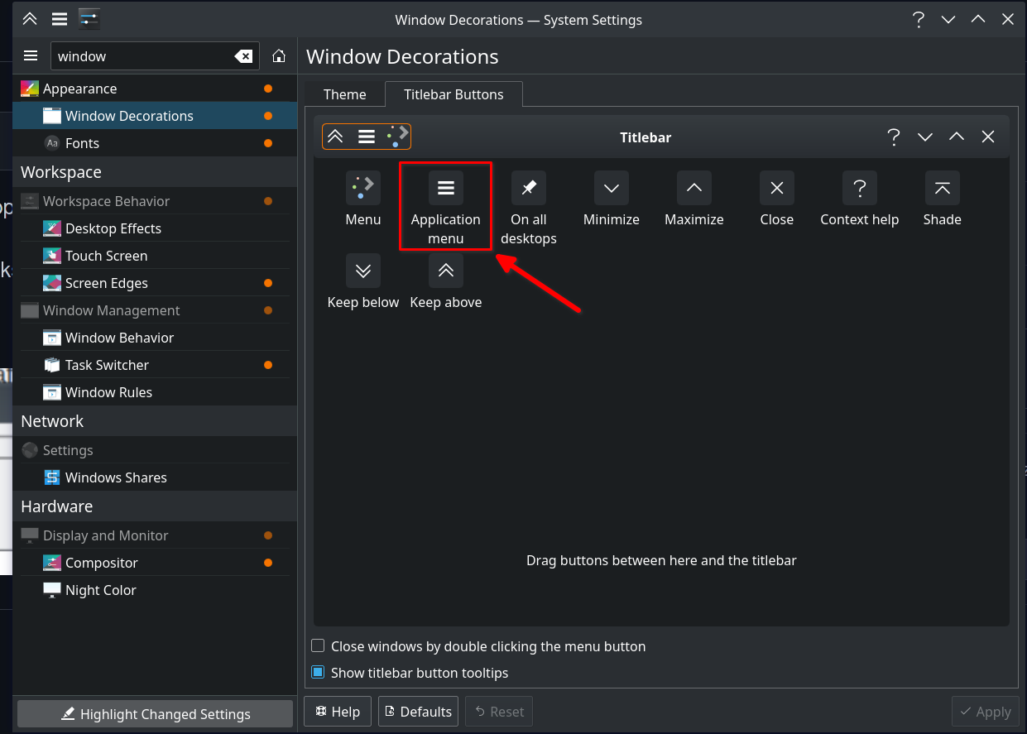Select the Menu titlebar button icon
The width and height of the screenshot is (1027, 734).
point(363,188)
